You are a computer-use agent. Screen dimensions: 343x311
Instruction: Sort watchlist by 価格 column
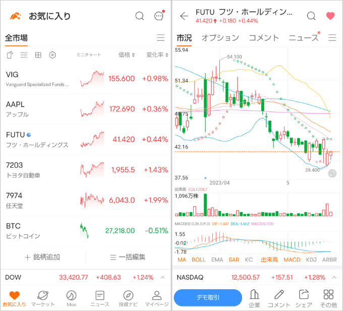pyautogui.click(x=127, y=55)
